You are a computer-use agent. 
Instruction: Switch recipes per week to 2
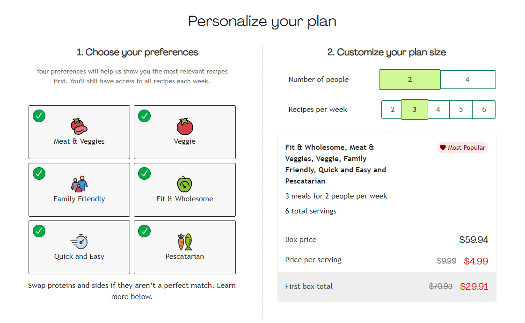[392, 109]
